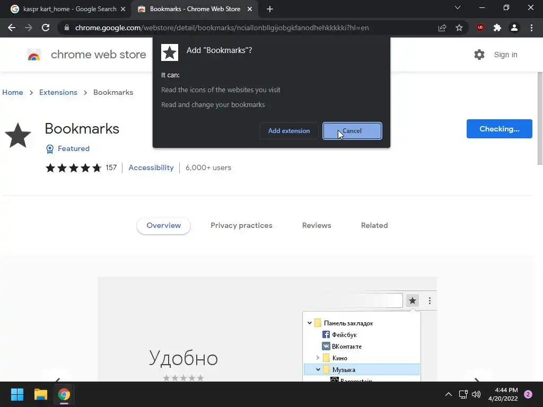The image size is (543, 407).
Task: Click the volume speaker tray icon
Action: click(476, 394)
